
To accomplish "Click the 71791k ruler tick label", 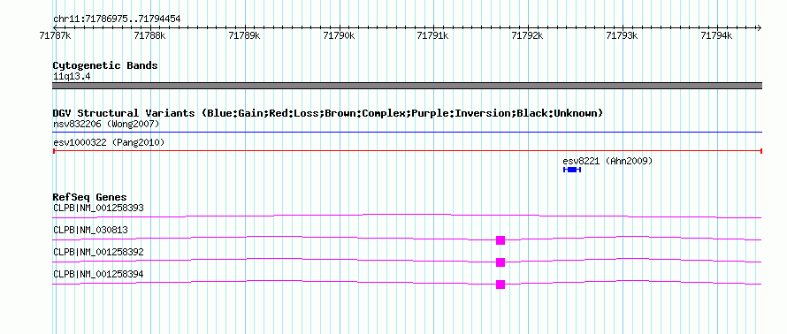I will (x=433, y=35).
